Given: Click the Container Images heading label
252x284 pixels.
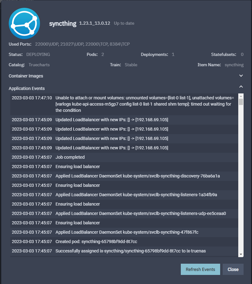Looking at the screenshot, I should tap(26, 76).
